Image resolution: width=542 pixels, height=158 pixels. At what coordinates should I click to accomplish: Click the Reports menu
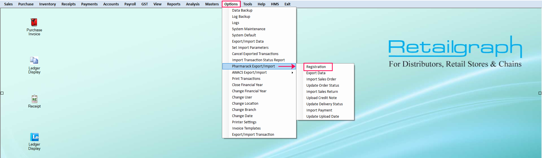(174, 4)
